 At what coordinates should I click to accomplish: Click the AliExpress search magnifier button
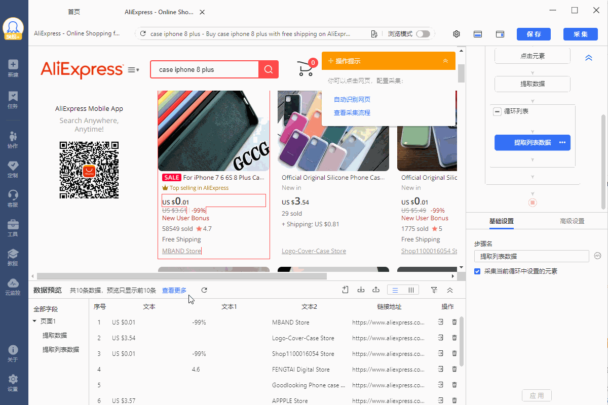point(269,69)
